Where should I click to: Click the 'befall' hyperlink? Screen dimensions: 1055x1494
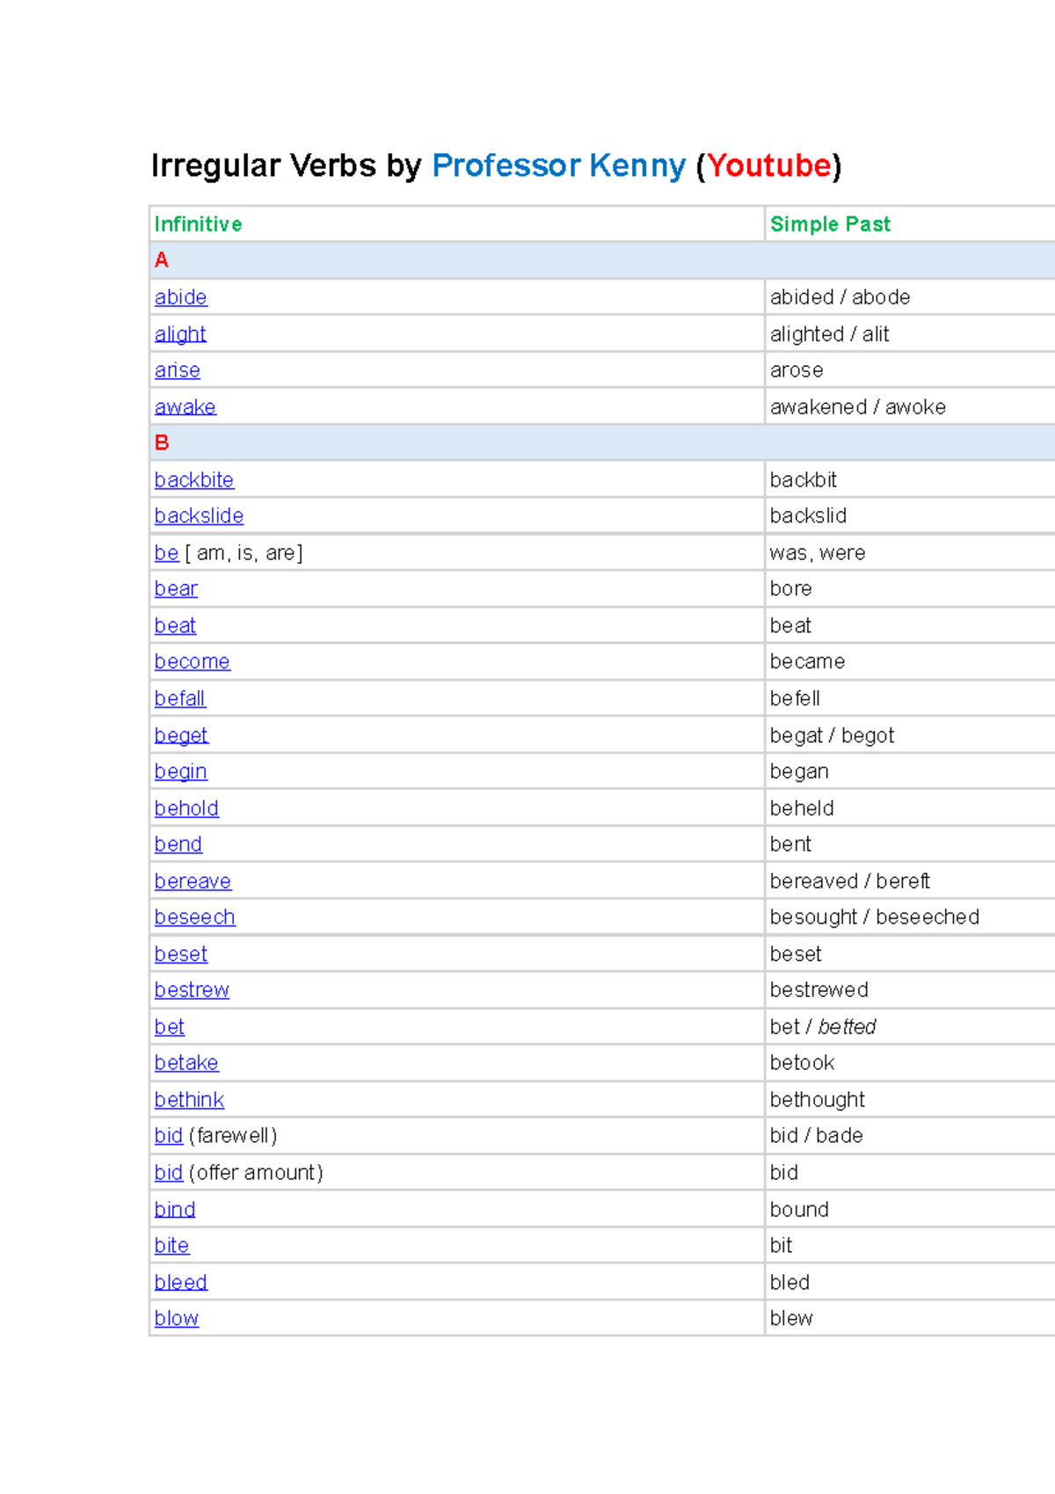(x=179, y=699)
